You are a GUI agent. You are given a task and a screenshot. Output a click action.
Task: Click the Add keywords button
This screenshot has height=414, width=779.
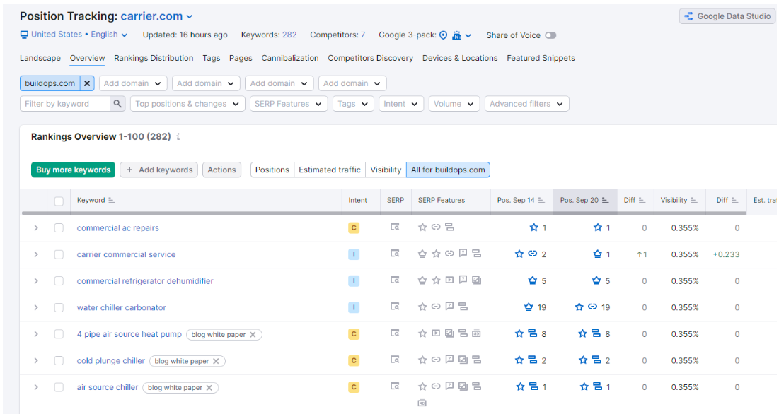coord(159,170)
